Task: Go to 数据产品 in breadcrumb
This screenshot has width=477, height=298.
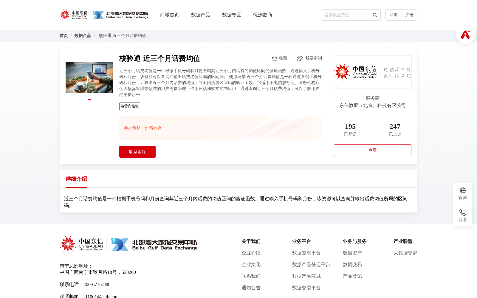Action: [x=83, y=36]
